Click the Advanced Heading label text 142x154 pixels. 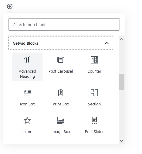27,74
